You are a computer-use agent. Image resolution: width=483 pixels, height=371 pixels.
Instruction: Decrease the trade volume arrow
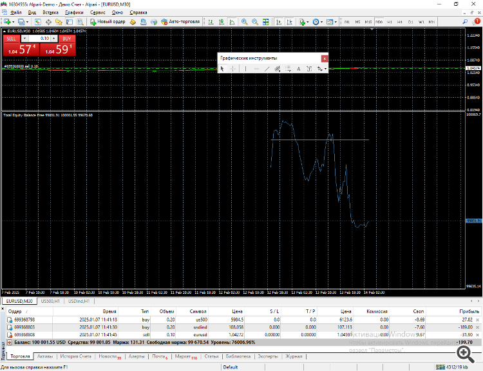click(x=24, y=38)
